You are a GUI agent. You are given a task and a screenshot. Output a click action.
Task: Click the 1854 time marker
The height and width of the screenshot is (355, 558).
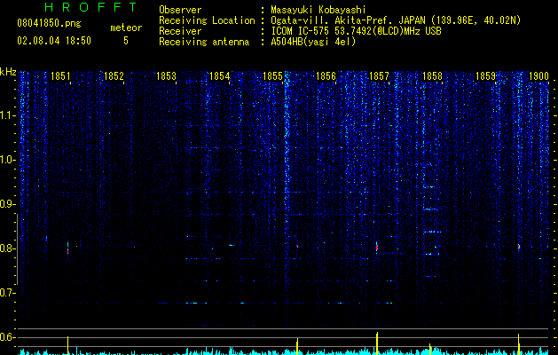[x=220, y=75]
